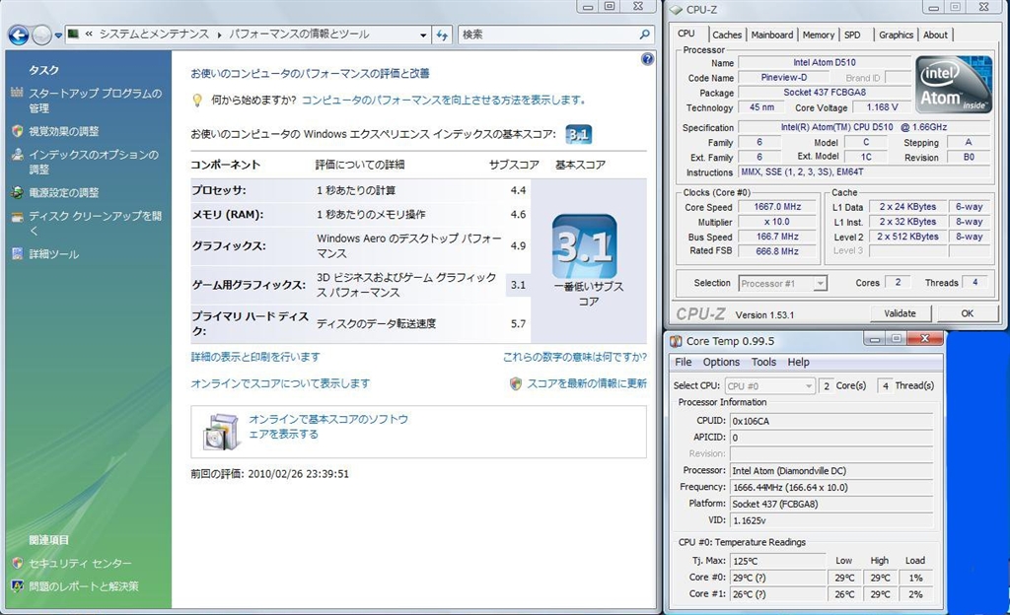This screenshot has width=1010, height=615.
Task: Open the Tools menu in Core Temp
Action: click(x=763, y=362)
